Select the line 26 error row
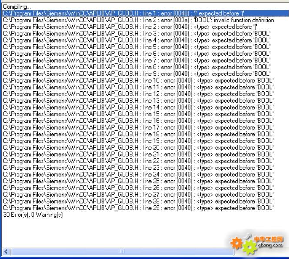 [139, 188]
